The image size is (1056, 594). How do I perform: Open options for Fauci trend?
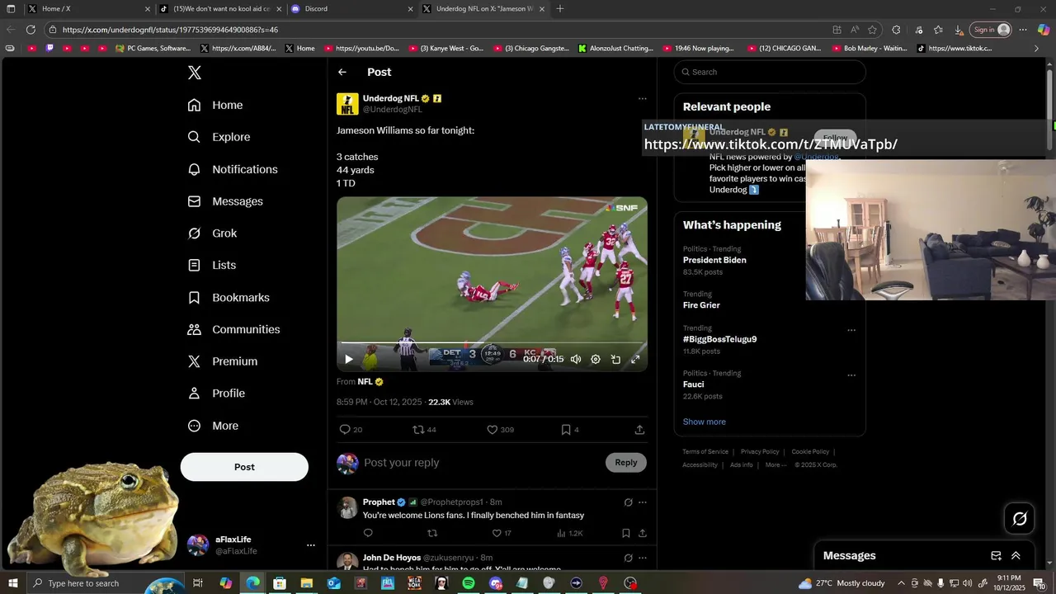click(851, 375)
